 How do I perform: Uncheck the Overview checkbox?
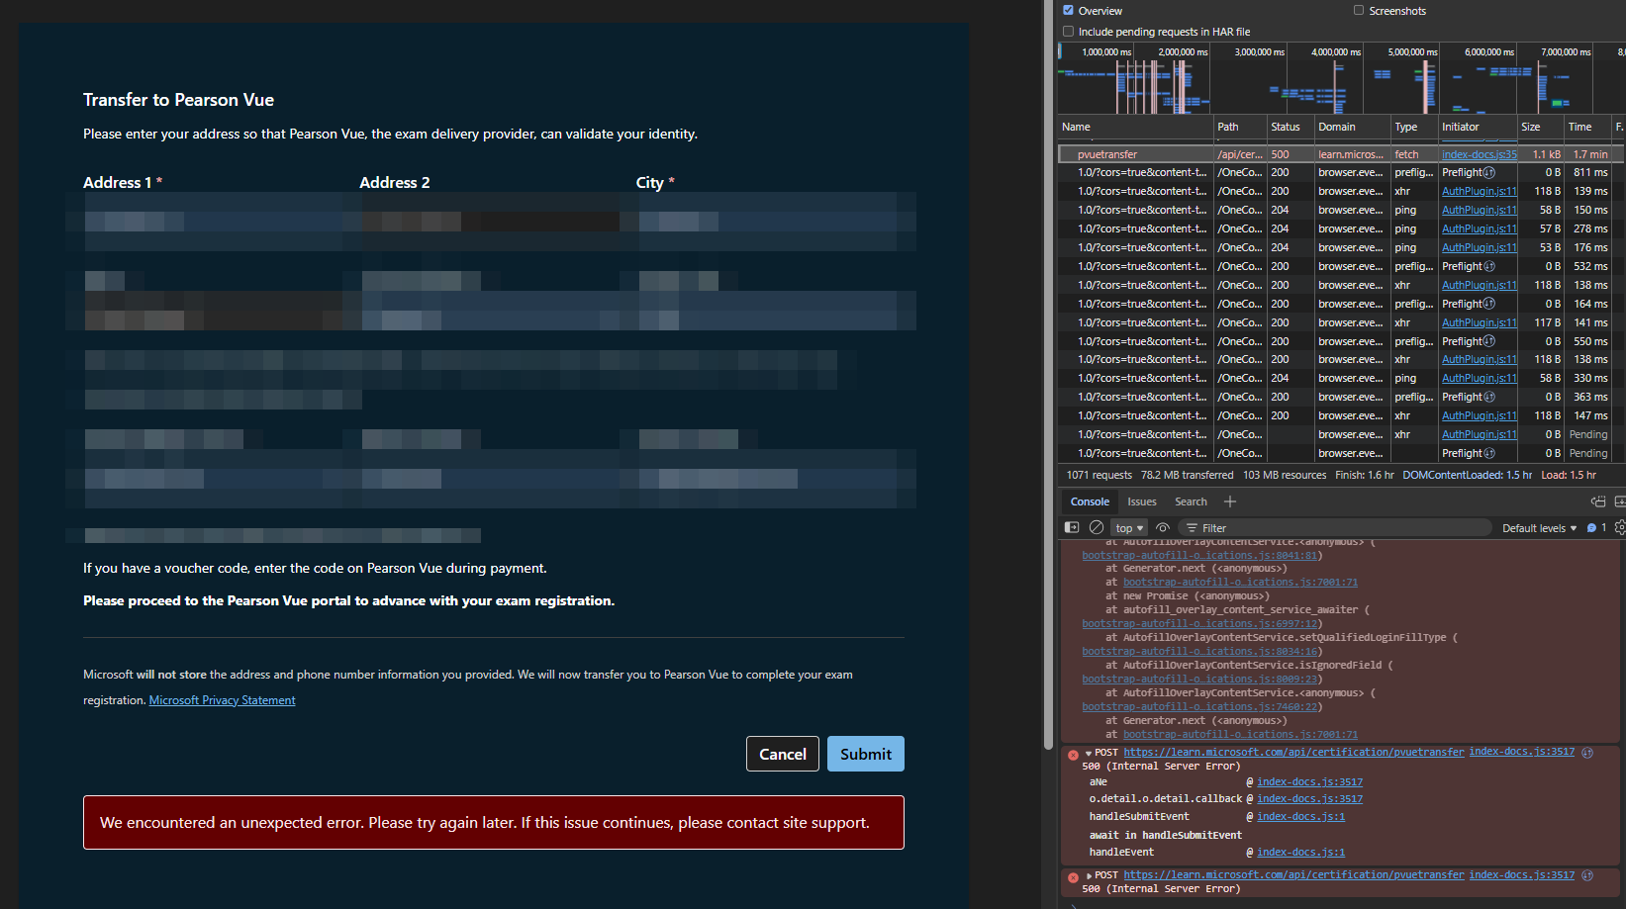(x=1068, y=10)
